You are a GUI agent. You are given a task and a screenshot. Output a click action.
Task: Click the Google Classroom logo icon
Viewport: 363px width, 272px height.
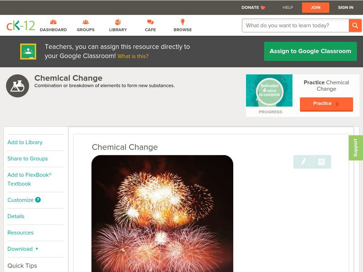[28, 51]
